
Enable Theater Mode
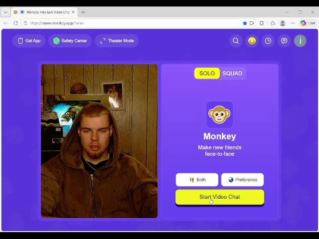tap(117, 41)
